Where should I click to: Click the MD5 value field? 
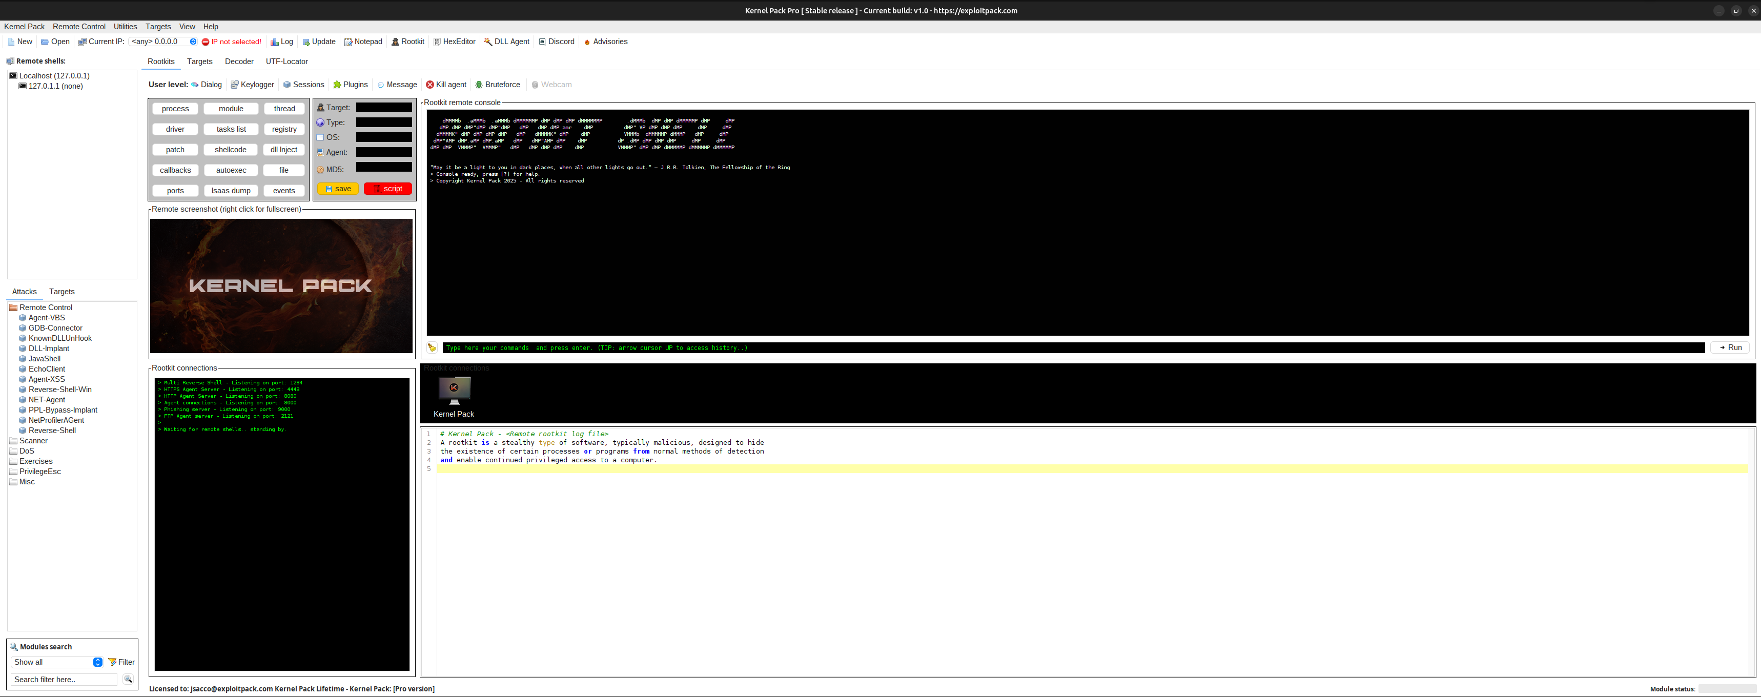pyautogui.click(x=383, y=167)
